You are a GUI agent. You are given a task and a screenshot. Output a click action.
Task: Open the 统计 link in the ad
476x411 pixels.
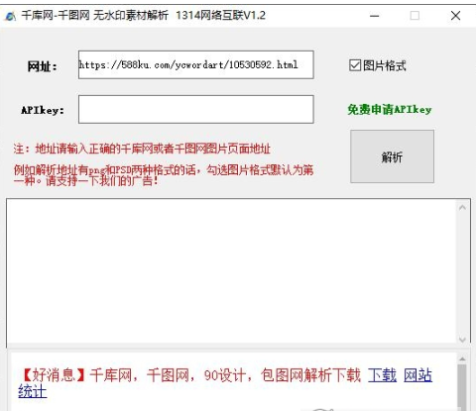tap(33, 391)
